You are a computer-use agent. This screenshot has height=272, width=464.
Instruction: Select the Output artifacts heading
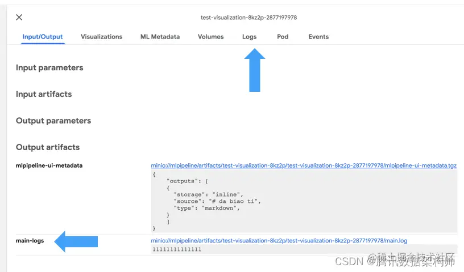(48, 147)
